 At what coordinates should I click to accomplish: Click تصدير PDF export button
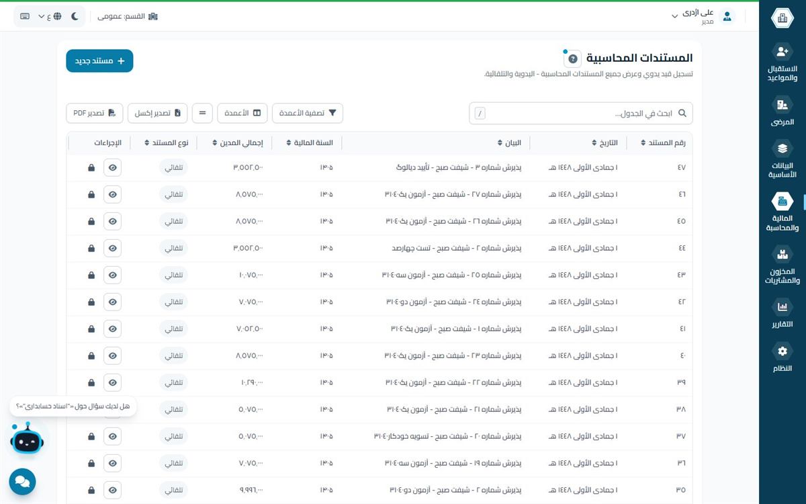(x=95, y=113)
